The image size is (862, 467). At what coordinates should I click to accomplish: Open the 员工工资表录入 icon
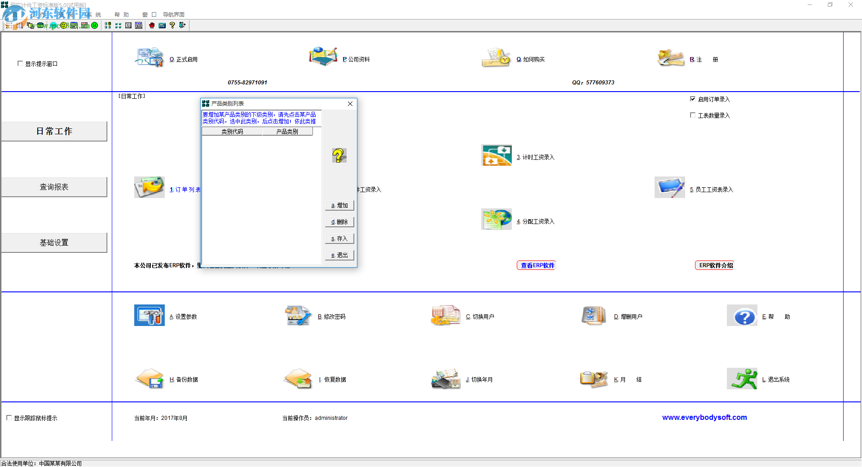point(670,187)
